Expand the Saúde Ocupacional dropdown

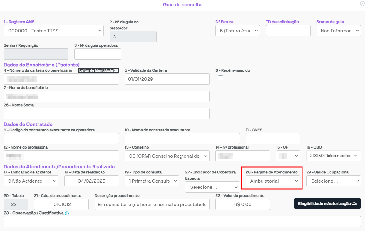tap(333, 181)
